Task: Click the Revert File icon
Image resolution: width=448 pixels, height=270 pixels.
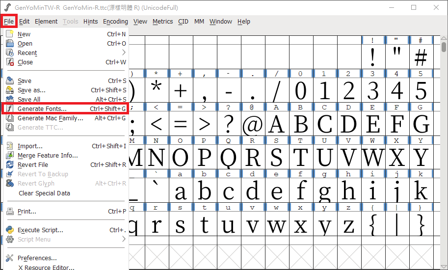Action: 10,164
